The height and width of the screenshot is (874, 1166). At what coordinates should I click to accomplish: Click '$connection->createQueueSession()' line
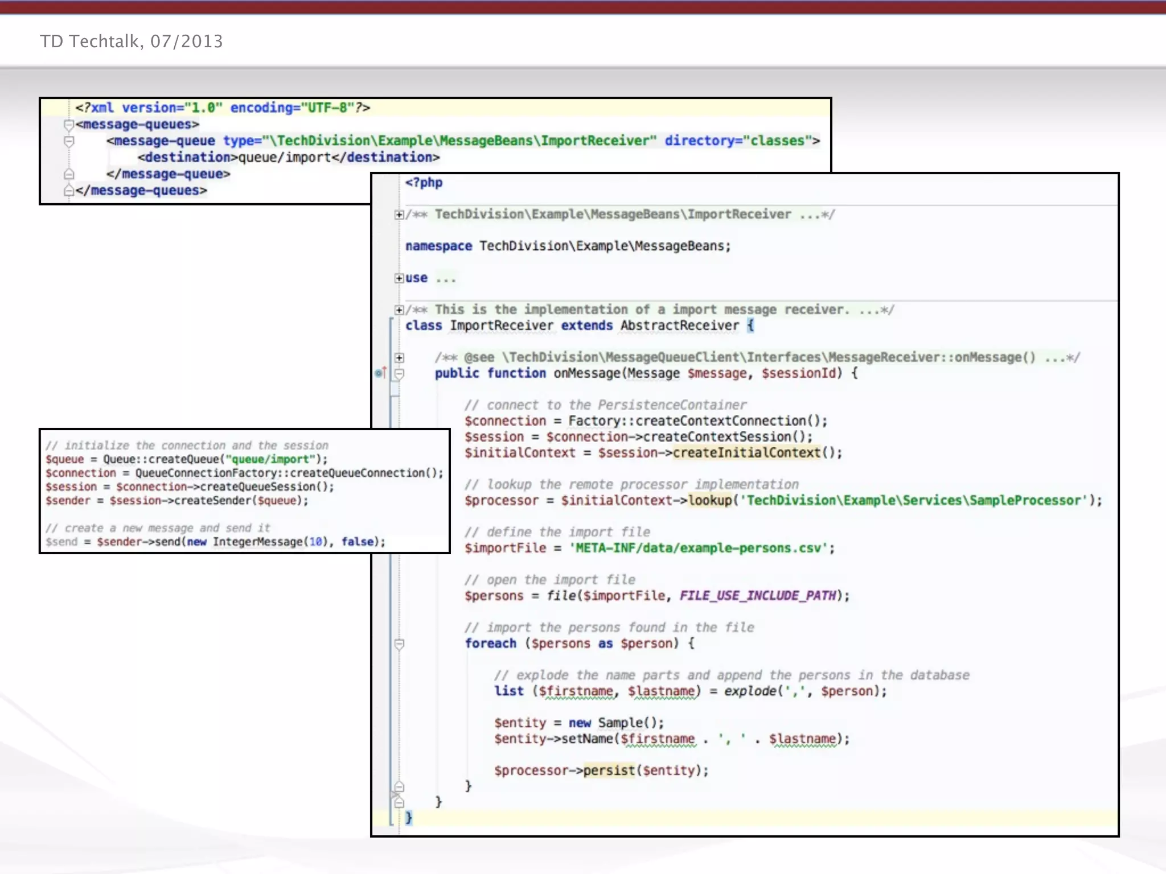(x=190, y=487)
